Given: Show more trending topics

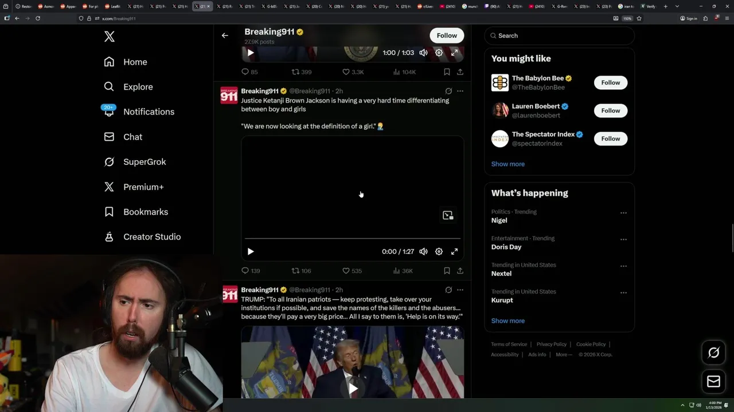Looking at the screenshot, I should 508,321.
